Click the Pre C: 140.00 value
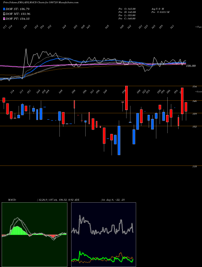This screenshot has width=202, height=267. pyautogui.click(x=127, y=19)
